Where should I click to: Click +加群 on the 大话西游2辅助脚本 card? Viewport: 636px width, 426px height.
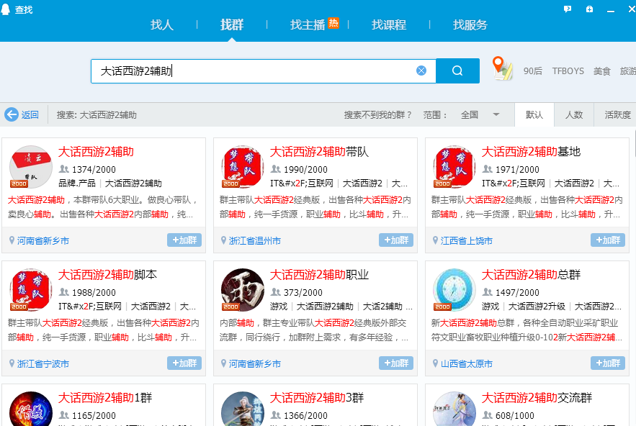pyautogui.click(x=184, y=363)
